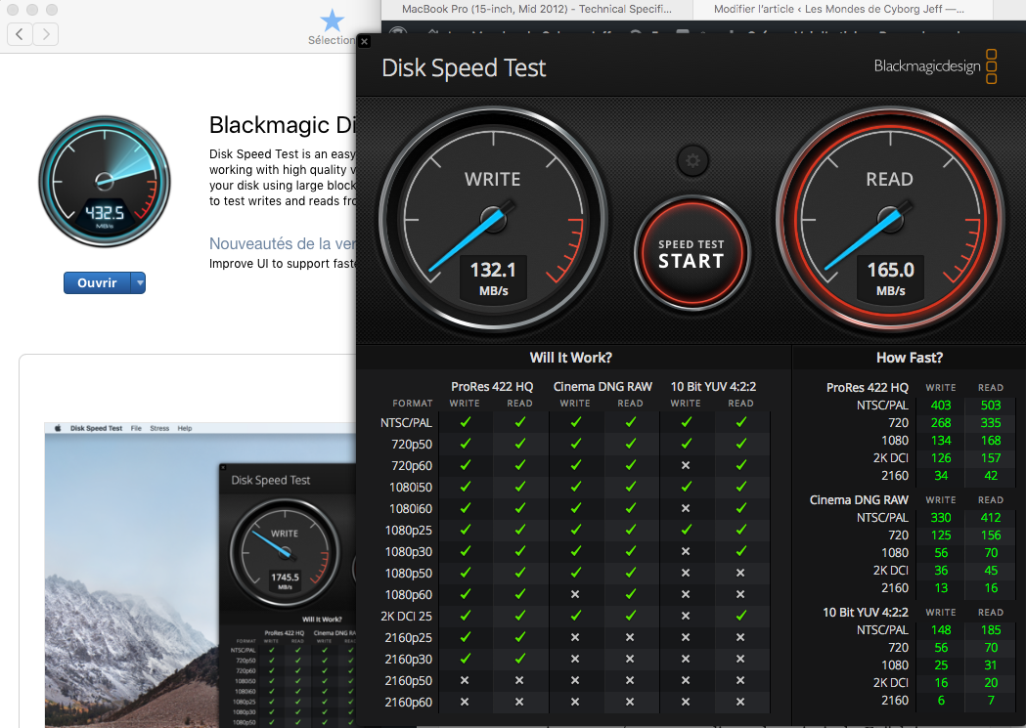Select the 1080p50 format row label
Screen dimensions: 1026x728
(x=408, y=574)
